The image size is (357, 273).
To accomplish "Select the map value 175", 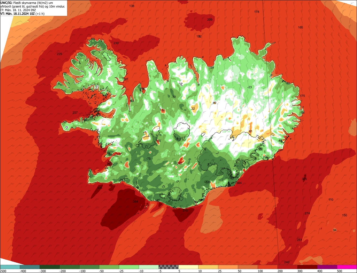I will [302, 96].
